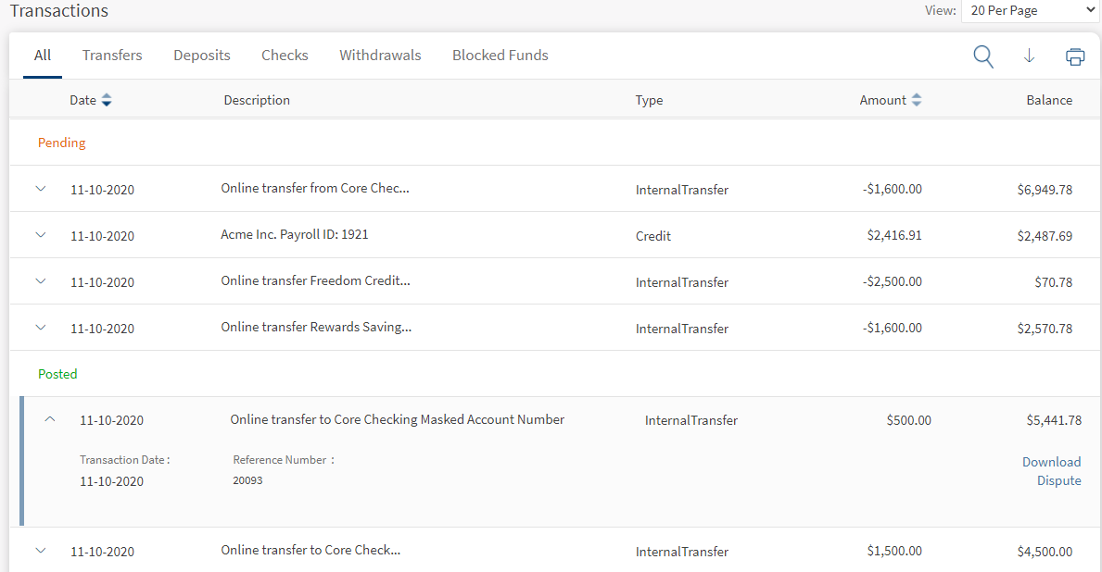Click the Download link for the transaction
The image size is (1102, 572).
click(x=1051, y=462)
